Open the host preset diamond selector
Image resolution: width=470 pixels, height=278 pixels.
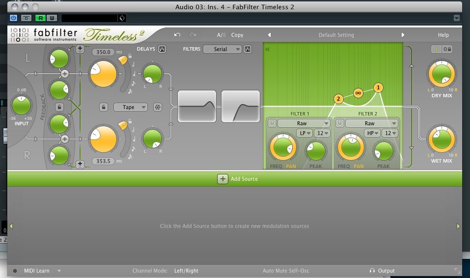pos(122,18)
